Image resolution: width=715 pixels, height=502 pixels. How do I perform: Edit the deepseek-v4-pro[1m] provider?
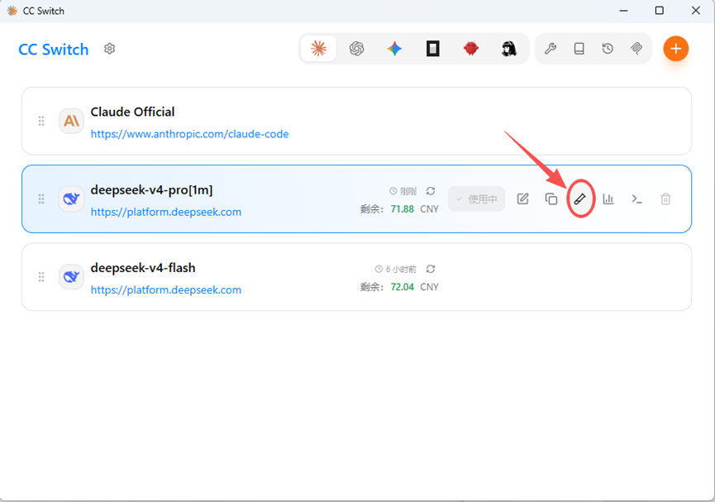point(523,199)
